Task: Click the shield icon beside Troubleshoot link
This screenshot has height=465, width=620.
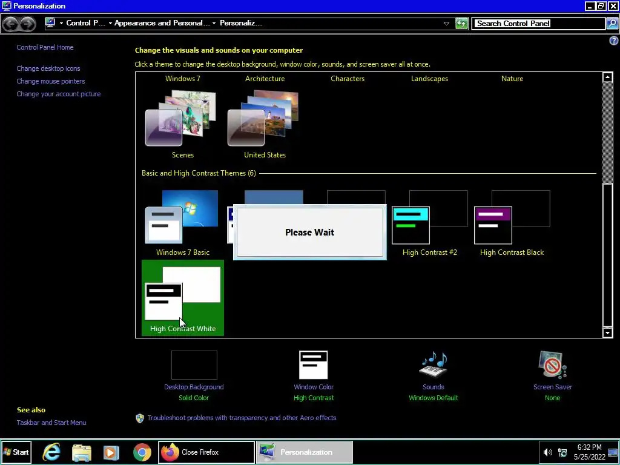Action: (x=140, y=418)
